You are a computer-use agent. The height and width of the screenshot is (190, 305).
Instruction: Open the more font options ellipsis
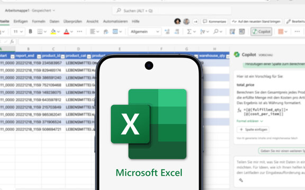[x=79, y=32]
